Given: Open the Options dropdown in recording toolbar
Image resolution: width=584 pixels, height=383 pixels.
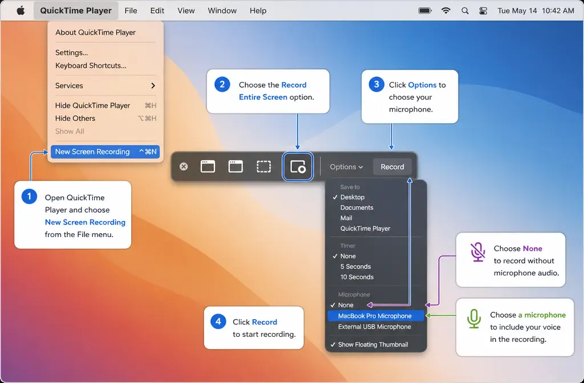Looking at the screenshot, I should pyautogui.click(x=346, y=167).
